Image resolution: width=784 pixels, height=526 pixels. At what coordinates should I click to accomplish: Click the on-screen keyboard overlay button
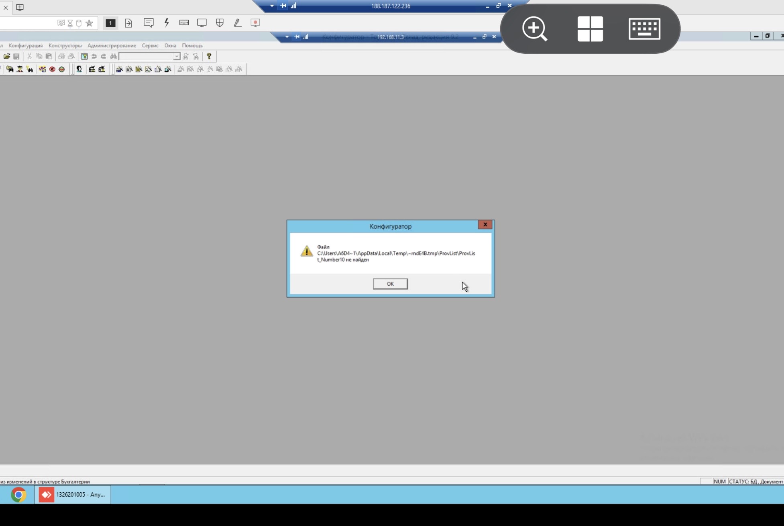pyautogui.click(x=644, y=29)
